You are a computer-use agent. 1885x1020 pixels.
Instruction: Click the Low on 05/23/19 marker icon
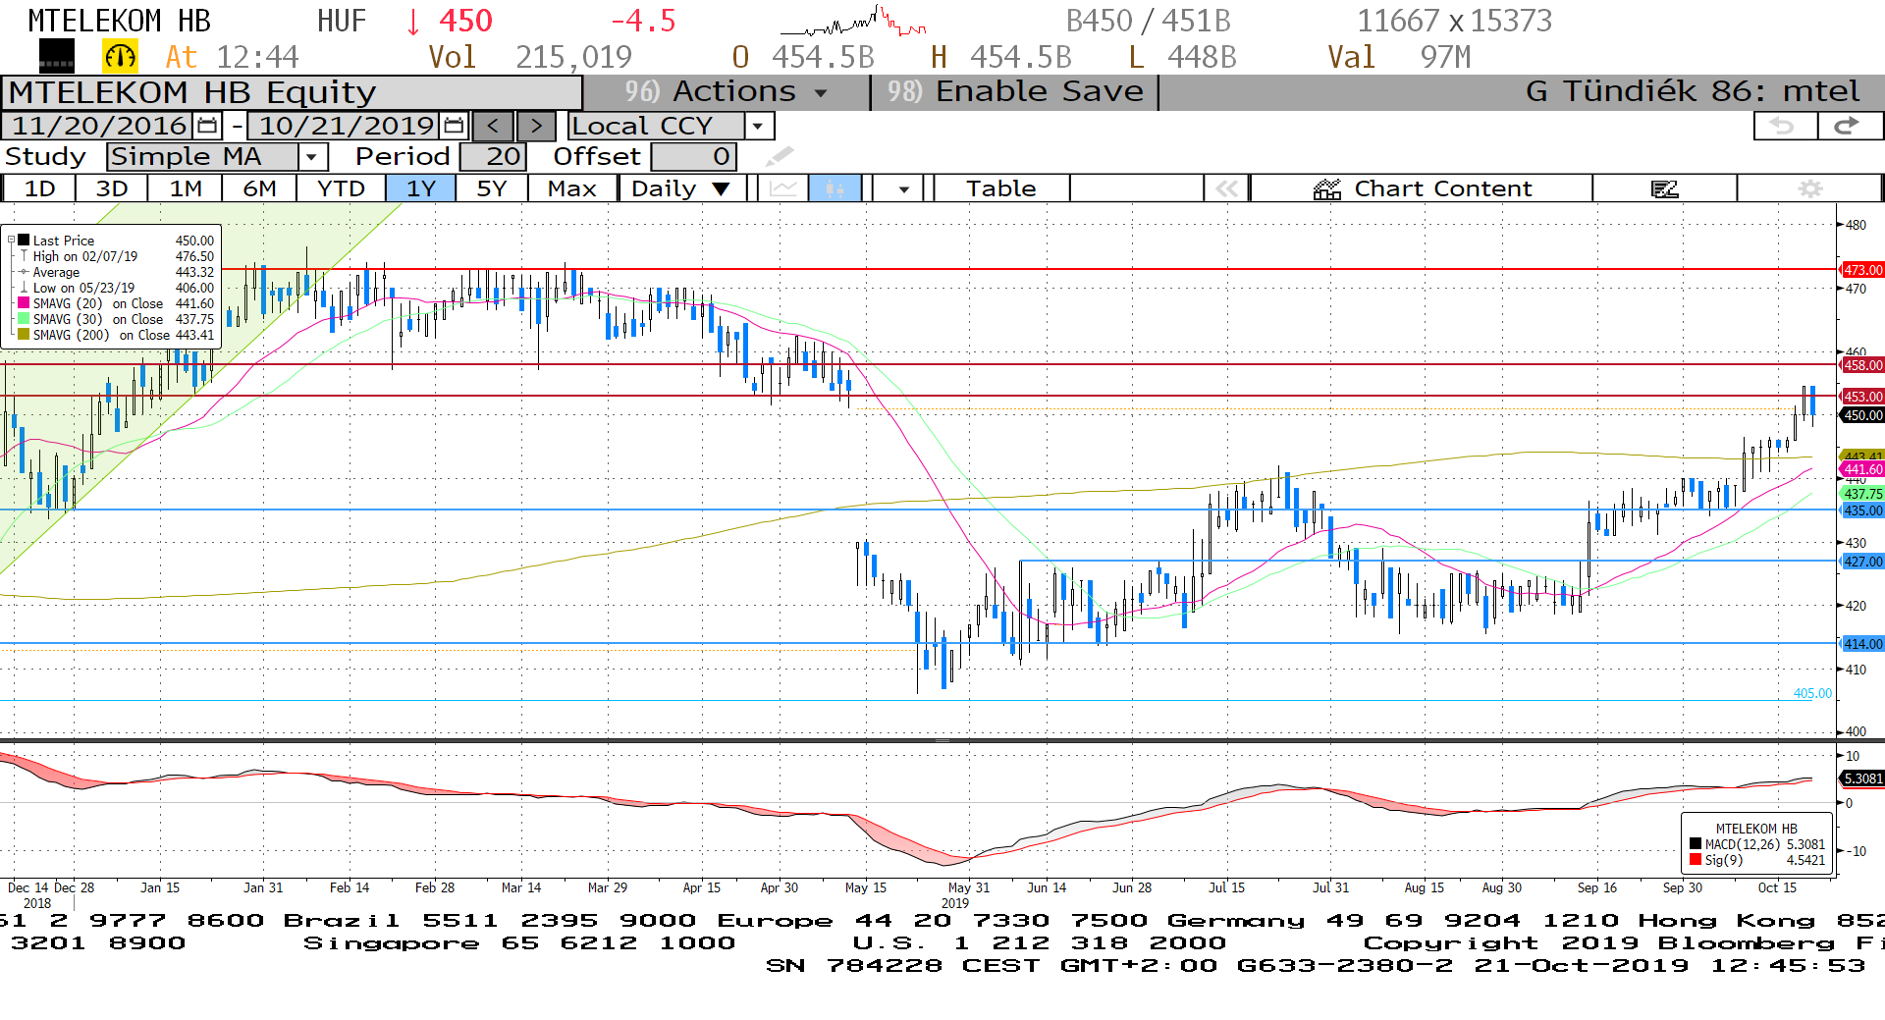tap(24, 288)
